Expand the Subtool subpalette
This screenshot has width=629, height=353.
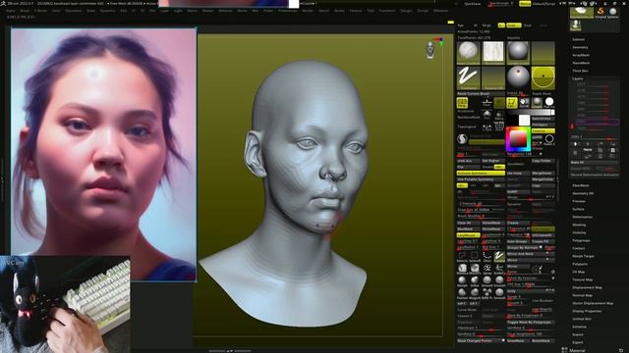578,39
